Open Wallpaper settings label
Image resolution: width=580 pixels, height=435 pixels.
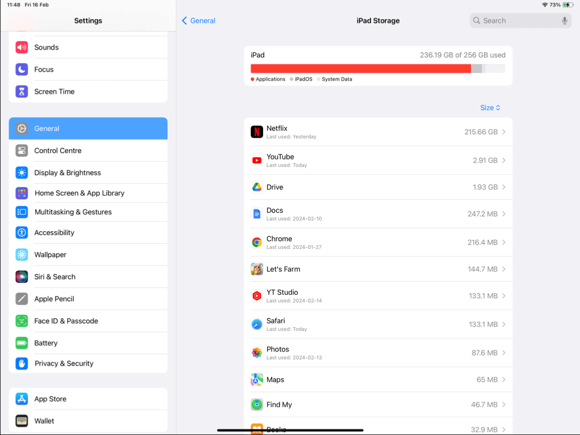tap(50, 255)
